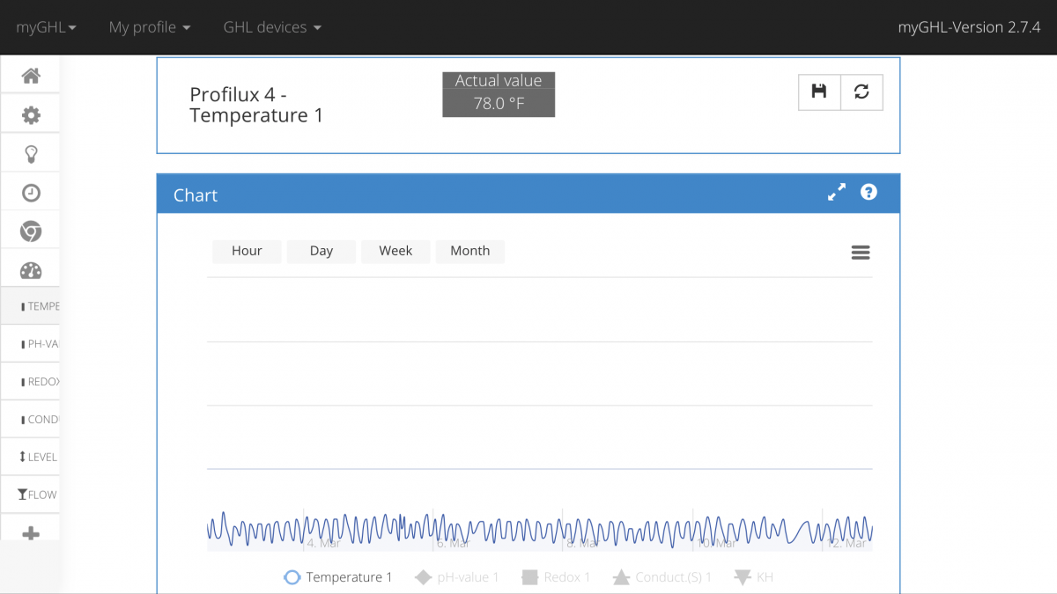Image resolution: width=1057 pixels, height=594 pixels.
Task: Open the myGHL dropdown menu
Action: click(x=47, y=27)
